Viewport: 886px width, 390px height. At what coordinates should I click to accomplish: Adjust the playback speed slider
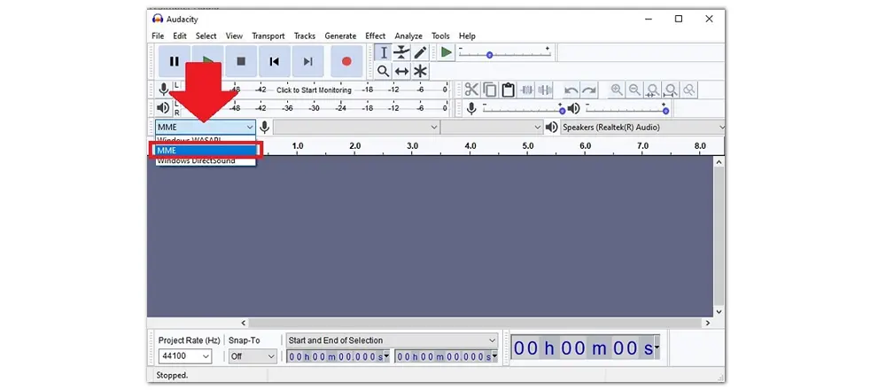pyautogui.click(x=504, y=53)
